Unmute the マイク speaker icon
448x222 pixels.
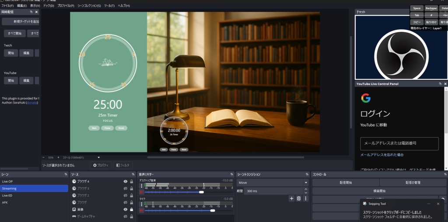point(141,211)
